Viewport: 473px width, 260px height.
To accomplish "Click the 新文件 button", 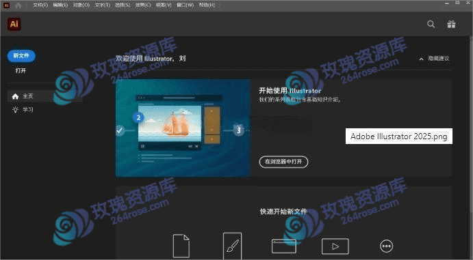I will coord(21,55).
